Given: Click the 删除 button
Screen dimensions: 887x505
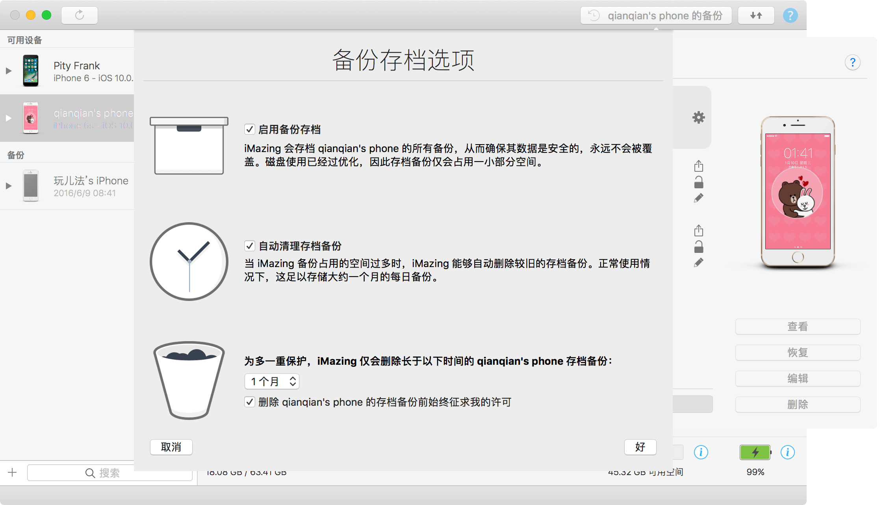Looking at the screenshot, I should tap(798, 405).
